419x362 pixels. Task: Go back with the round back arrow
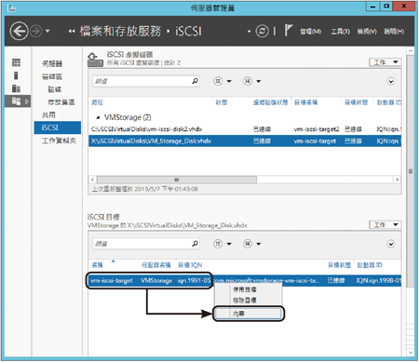19,31
